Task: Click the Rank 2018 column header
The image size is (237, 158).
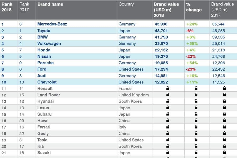Action: click(7, 7)
